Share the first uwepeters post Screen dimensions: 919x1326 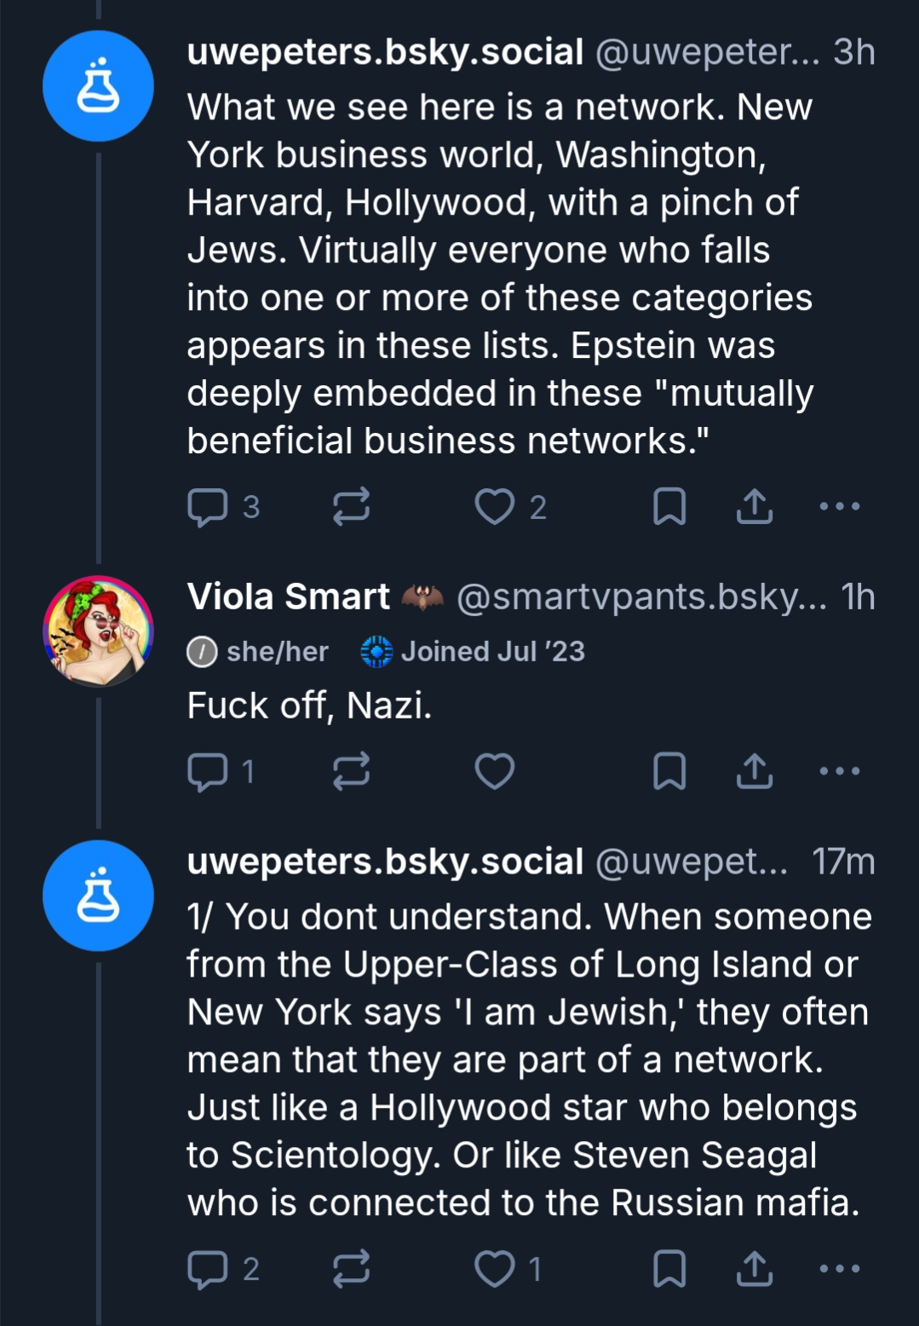coord(755,506)
